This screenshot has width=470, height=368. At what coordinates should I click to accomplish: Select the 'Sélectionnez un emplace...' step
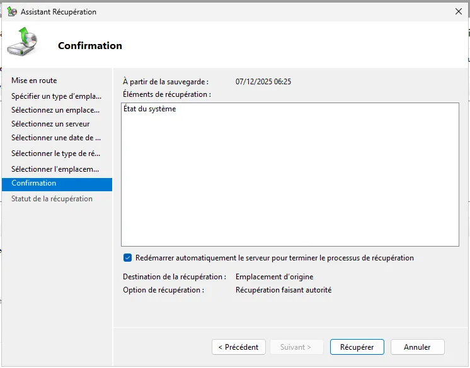pos(55,110)
